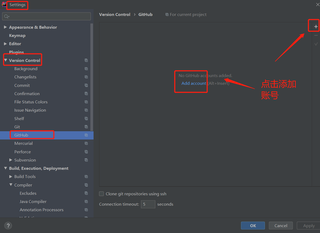Screen dimensions: 320x233
Task: Click Version Control breadcrumb
Action: pyautogui.click(x=115, y=15)
